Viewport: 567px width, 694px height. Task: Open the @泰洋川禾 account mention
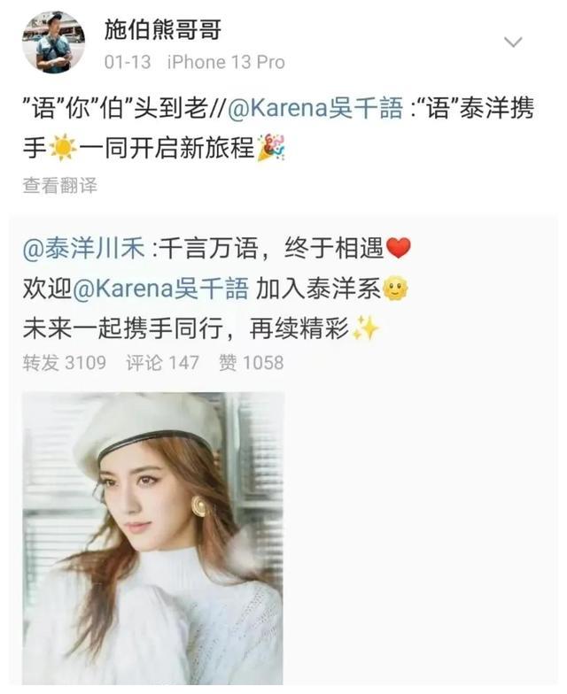coord(83,248)
